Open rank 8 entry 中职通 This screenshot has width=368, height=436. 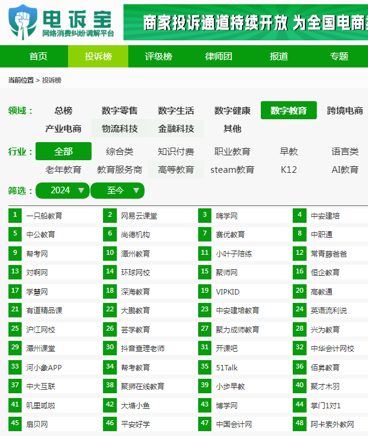pos(322,234)
